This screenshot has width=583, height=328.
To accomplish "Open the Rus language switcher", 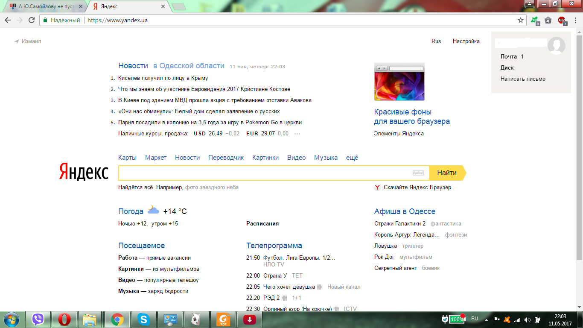I will (436, 41).
